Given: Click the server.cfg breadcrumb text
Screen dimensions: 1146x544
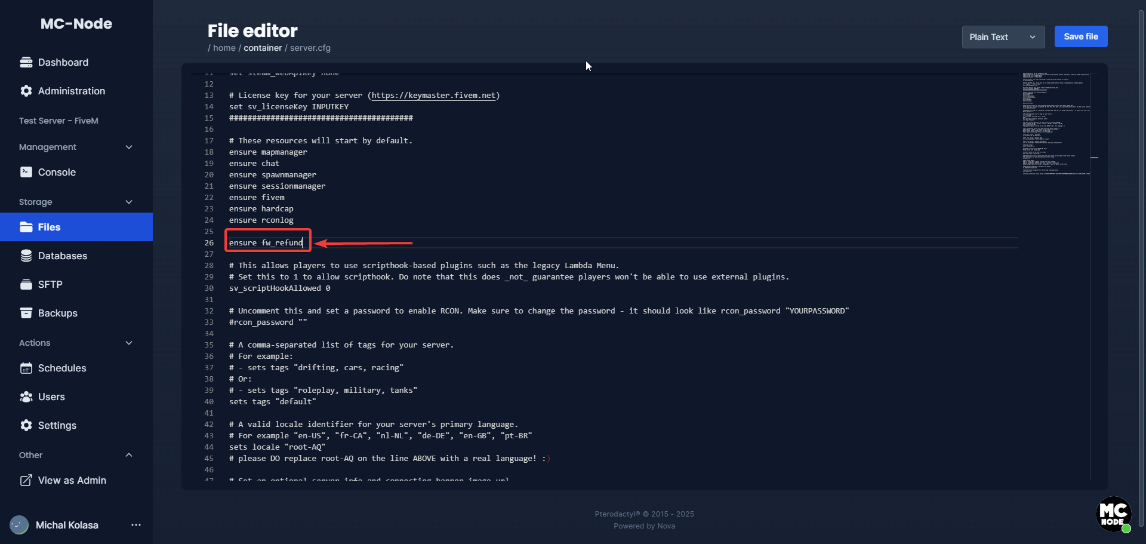Looking at the screenshot, I should [x=310, y=48].
